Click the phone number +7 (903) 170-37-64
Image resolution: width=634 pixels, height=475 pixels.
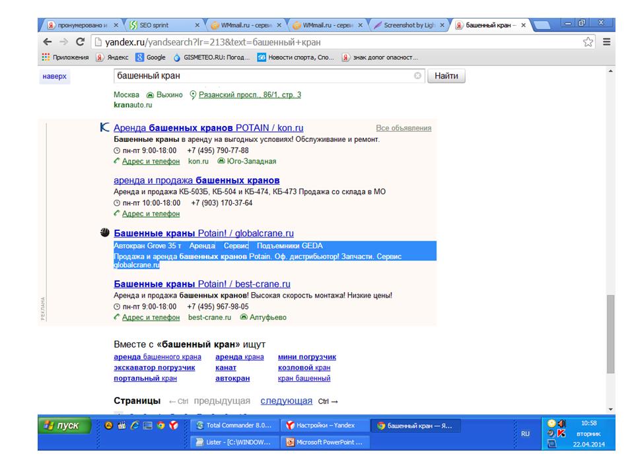[222, 203]
